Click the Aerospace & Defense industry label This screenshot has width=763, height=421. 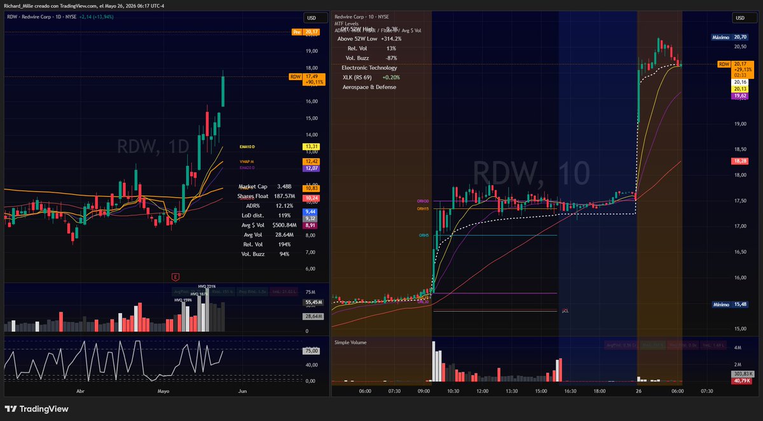pyautogui.click(x=369, y=87)
